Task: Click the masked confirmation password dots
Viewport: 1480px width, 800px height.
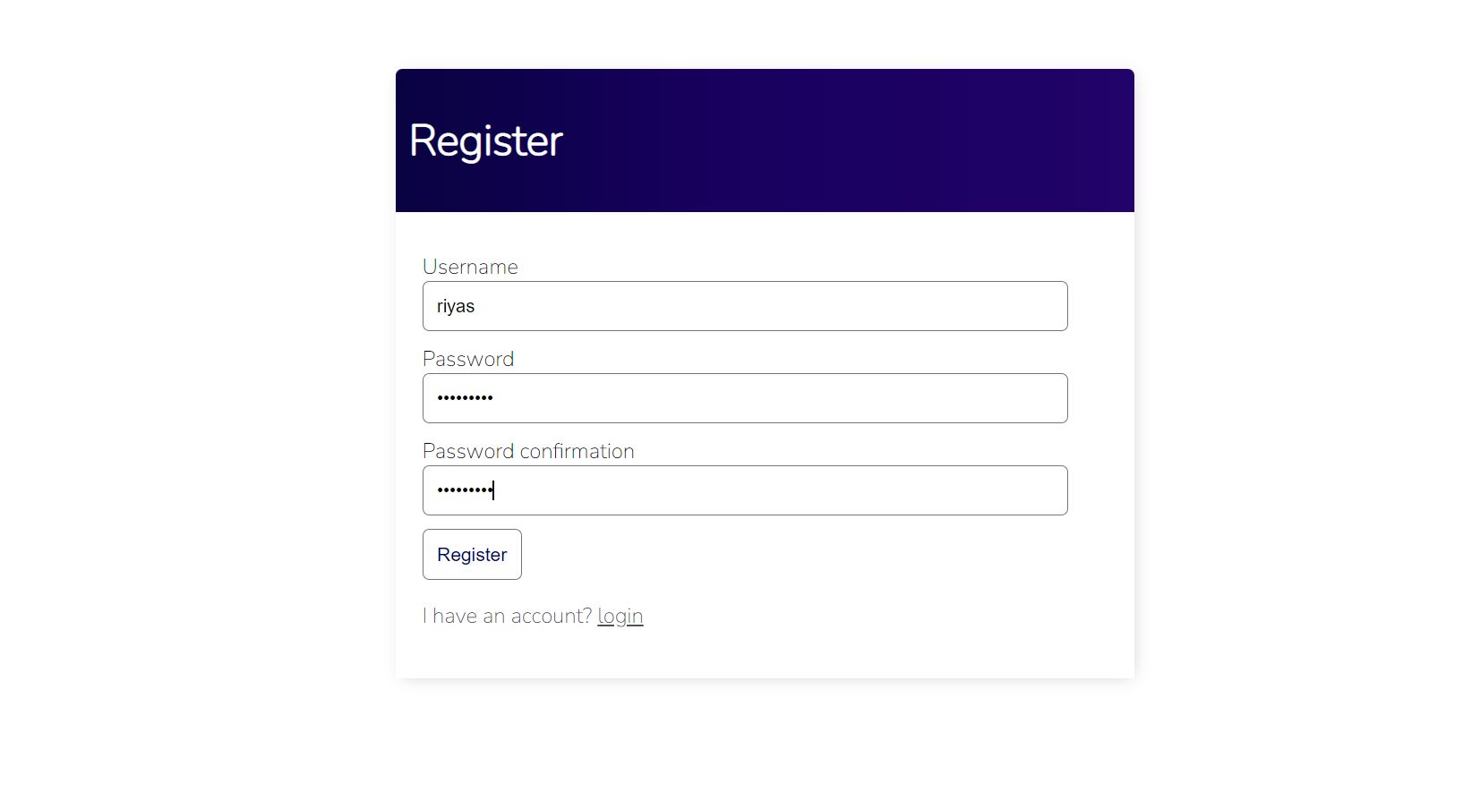Action: pyautogui.click(x=463, y=490)
